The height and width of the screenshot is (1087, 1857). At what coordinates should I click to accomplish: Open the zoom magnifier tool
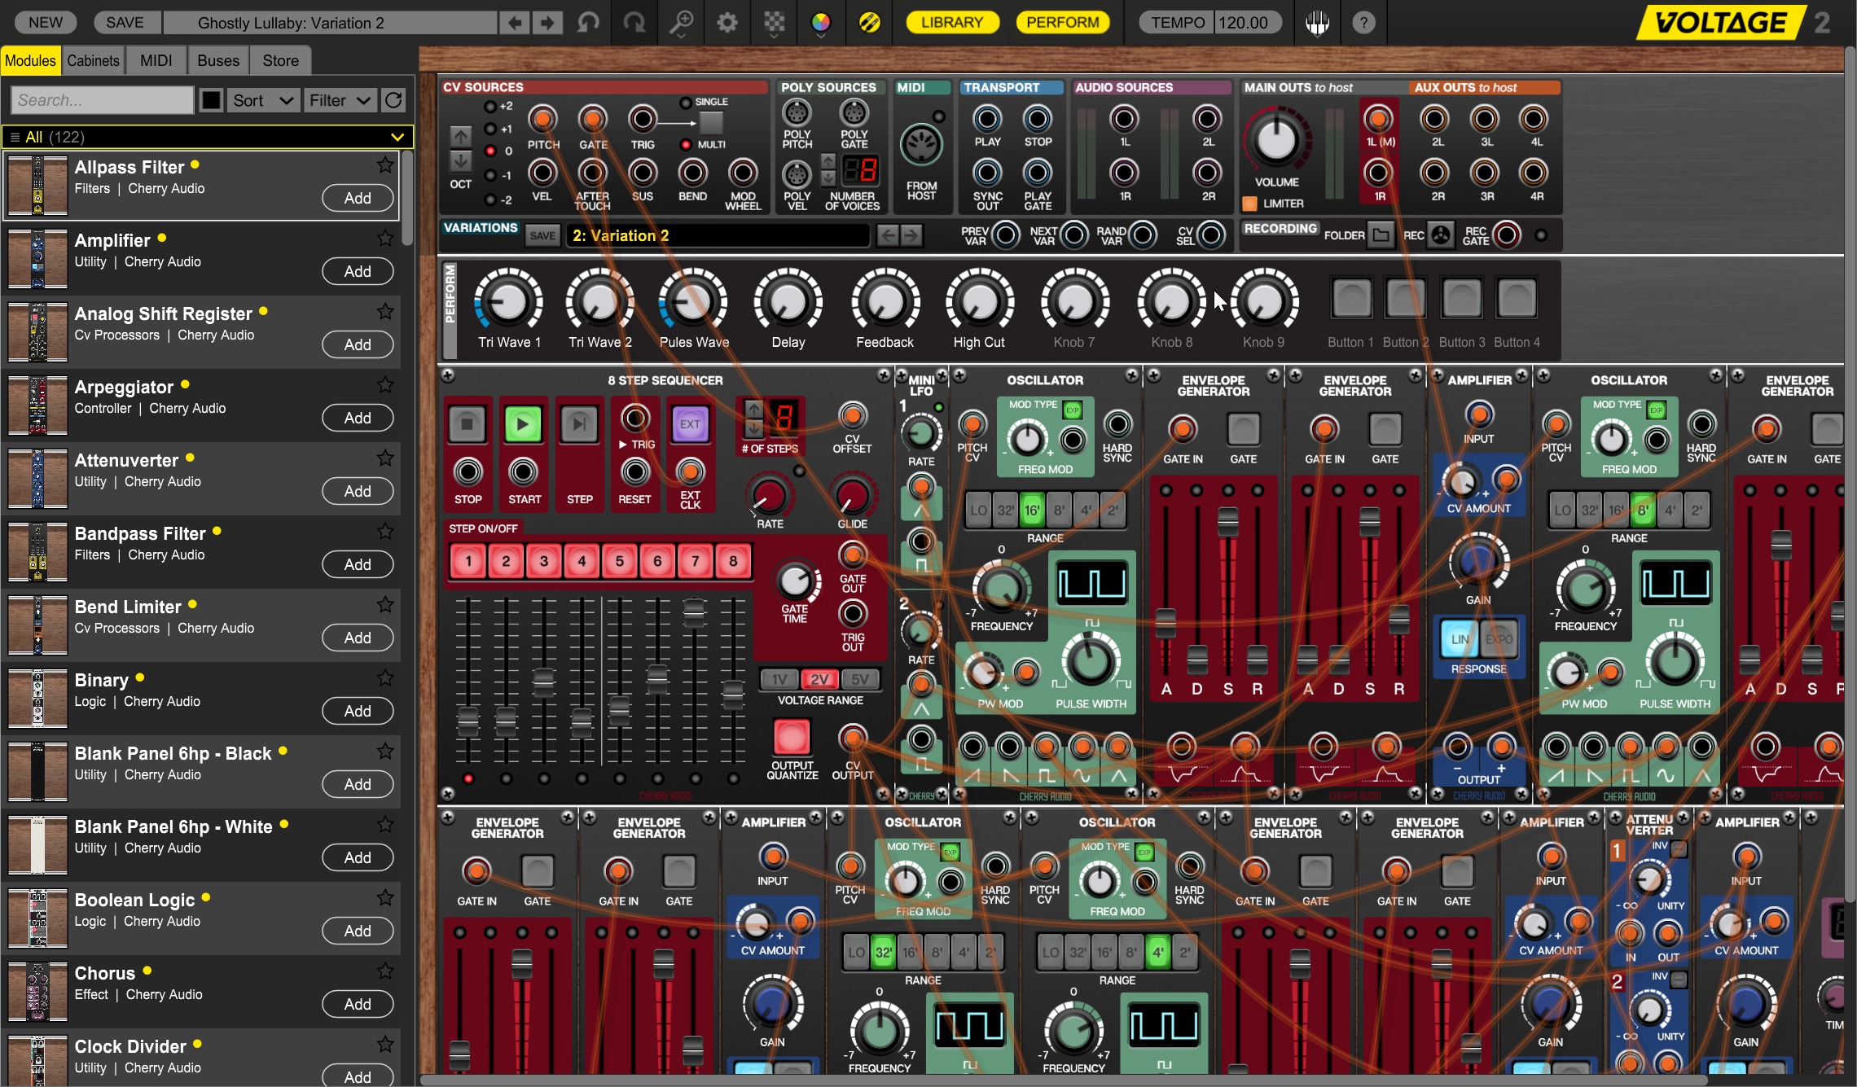tap(681, 23)
